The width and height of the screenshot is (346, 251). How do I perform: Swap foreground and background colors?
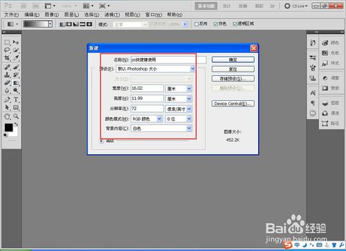[x=16, y=124]
